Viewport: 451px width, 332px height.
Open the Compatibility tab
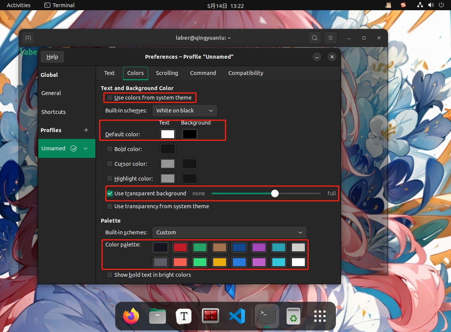coord(246,73)
